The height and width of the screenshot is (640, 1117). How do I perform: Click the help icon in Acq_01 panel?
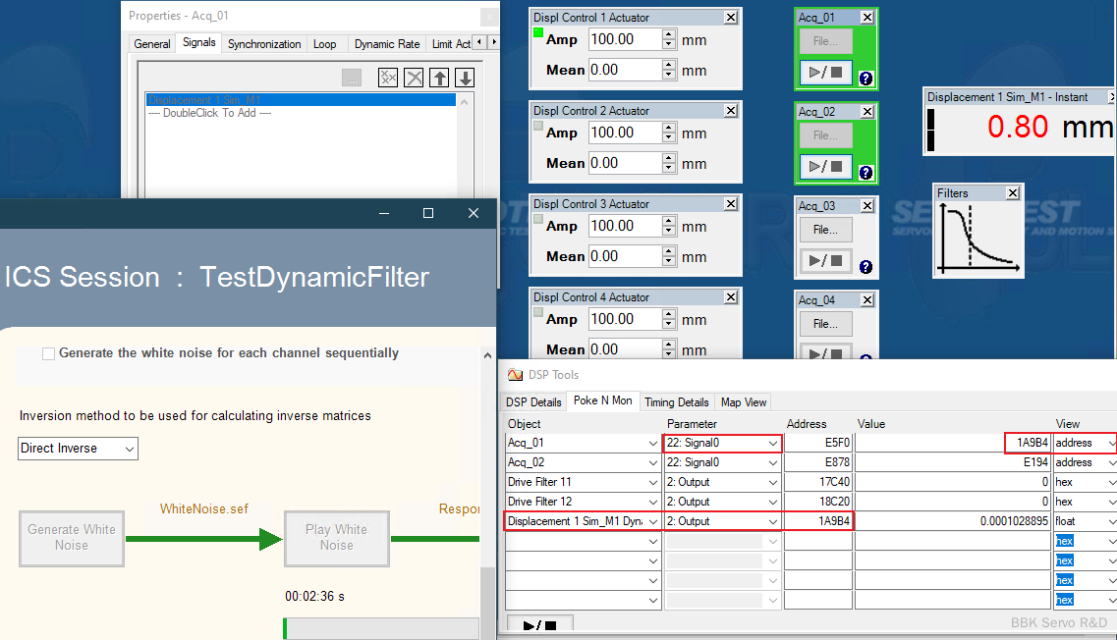pos(866,79)
